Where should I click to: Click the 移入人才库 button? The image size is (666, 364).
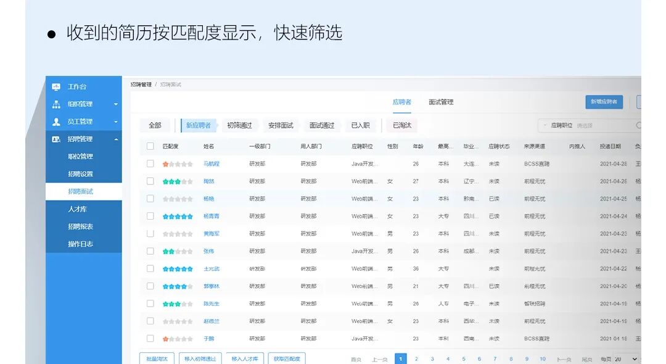tap(245, 358)
